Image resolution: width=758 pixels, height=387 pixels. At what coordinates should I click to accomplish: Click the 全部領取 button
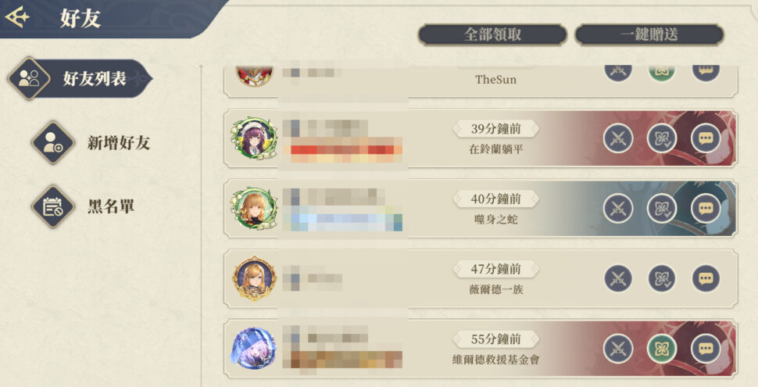click(x=492, y=34)
